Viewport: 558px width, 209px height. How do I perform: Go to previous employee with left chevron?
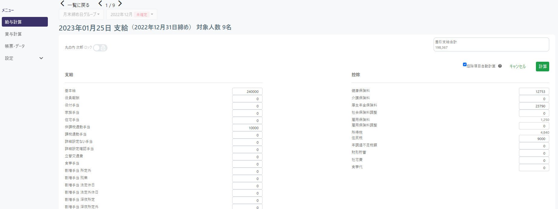pyautogui.click(x=100, y=4)
